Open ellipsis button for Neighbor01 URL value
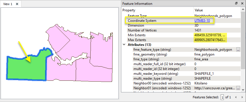The image size is (246, 102). click(x=238, y=88)
